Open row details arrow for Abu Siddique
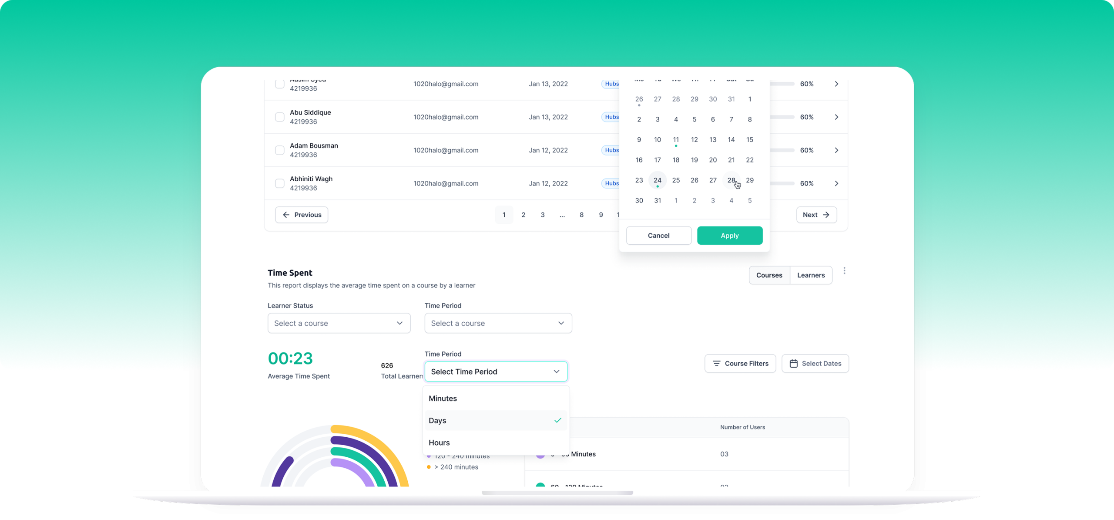Viewport: 1114px width, 520px height. coord(836,117)
